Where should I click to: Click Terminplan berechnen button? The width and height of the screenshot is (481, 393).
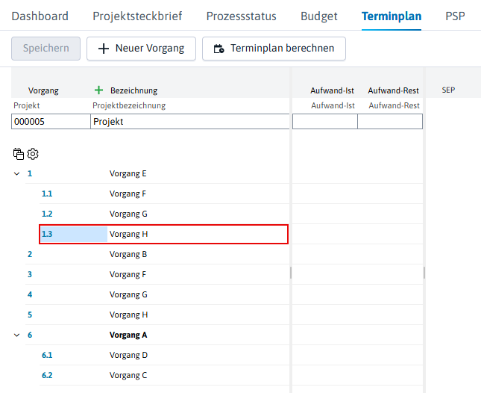pos(274,49)
